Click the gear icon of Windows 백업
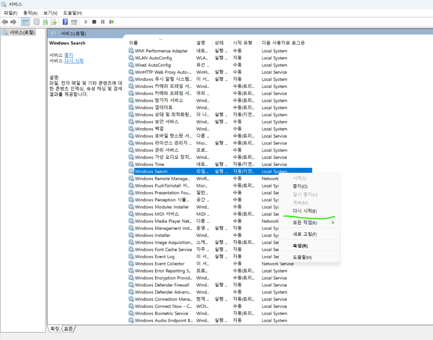Viewport: 433px width, 340px height. 131,128
